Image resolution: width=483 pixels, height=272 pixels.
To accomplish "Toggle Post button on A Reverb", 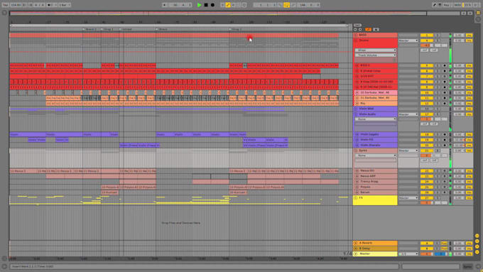I will pyautogui.click(x=444, y=244).
